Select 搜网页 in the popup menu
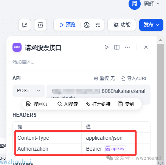Image resolution: width=166 pixels, height=165 pixels. (37, 104)
